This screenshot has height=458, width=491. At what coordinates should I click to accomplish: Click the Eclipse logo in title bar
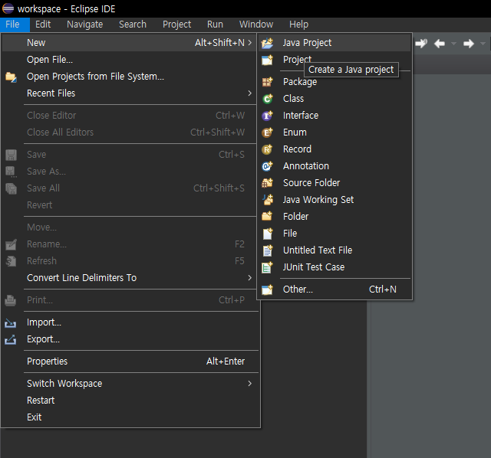8,8
